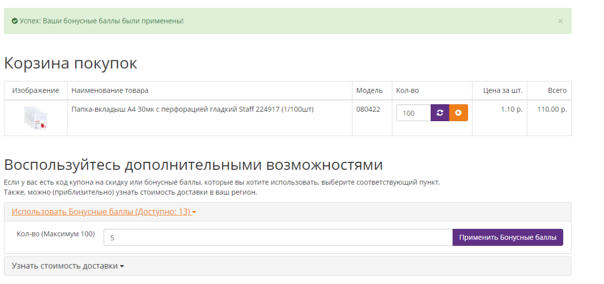The height and width of the screenshot is (284, 604).
Task: Dismiss the green success alert
Action: pyautogui.click(x=560, y=21)
